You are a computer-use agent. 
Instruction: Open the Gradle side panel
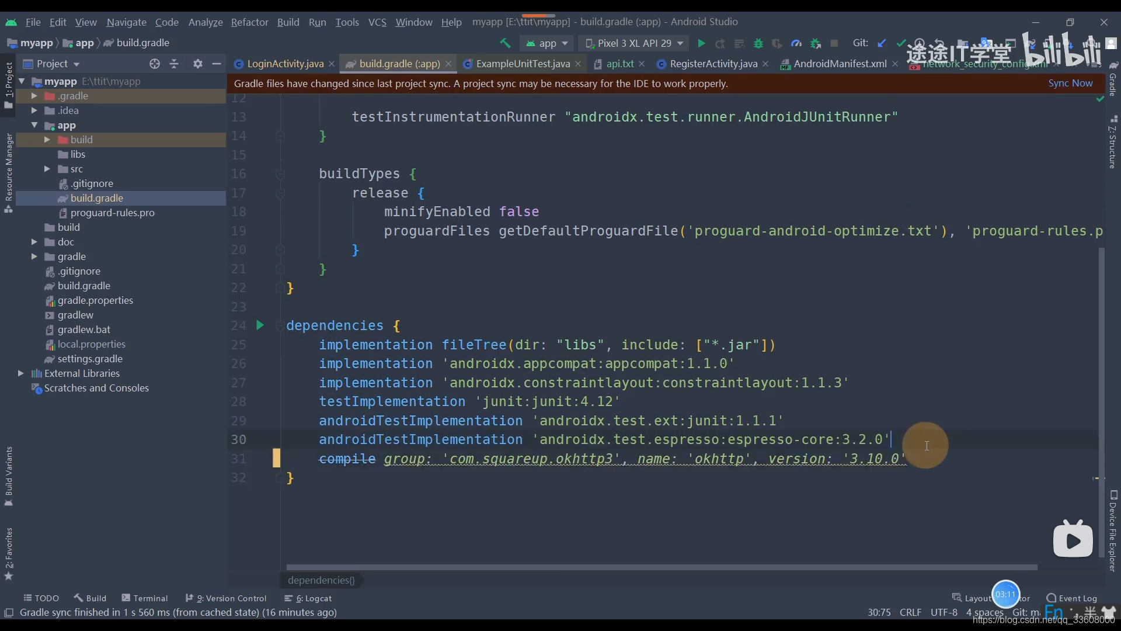coord(1113,79)
